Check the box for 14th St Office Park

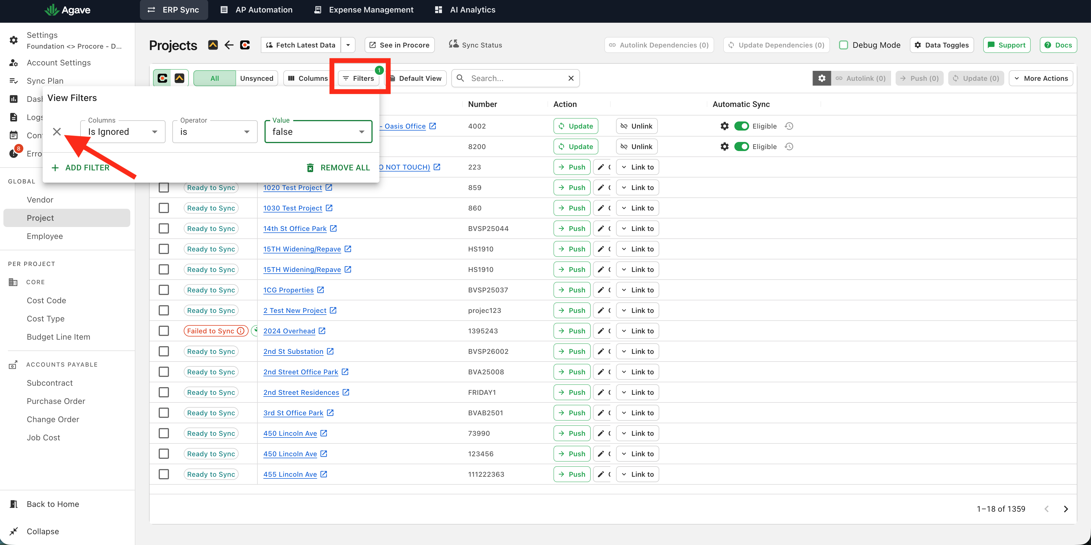164,229
